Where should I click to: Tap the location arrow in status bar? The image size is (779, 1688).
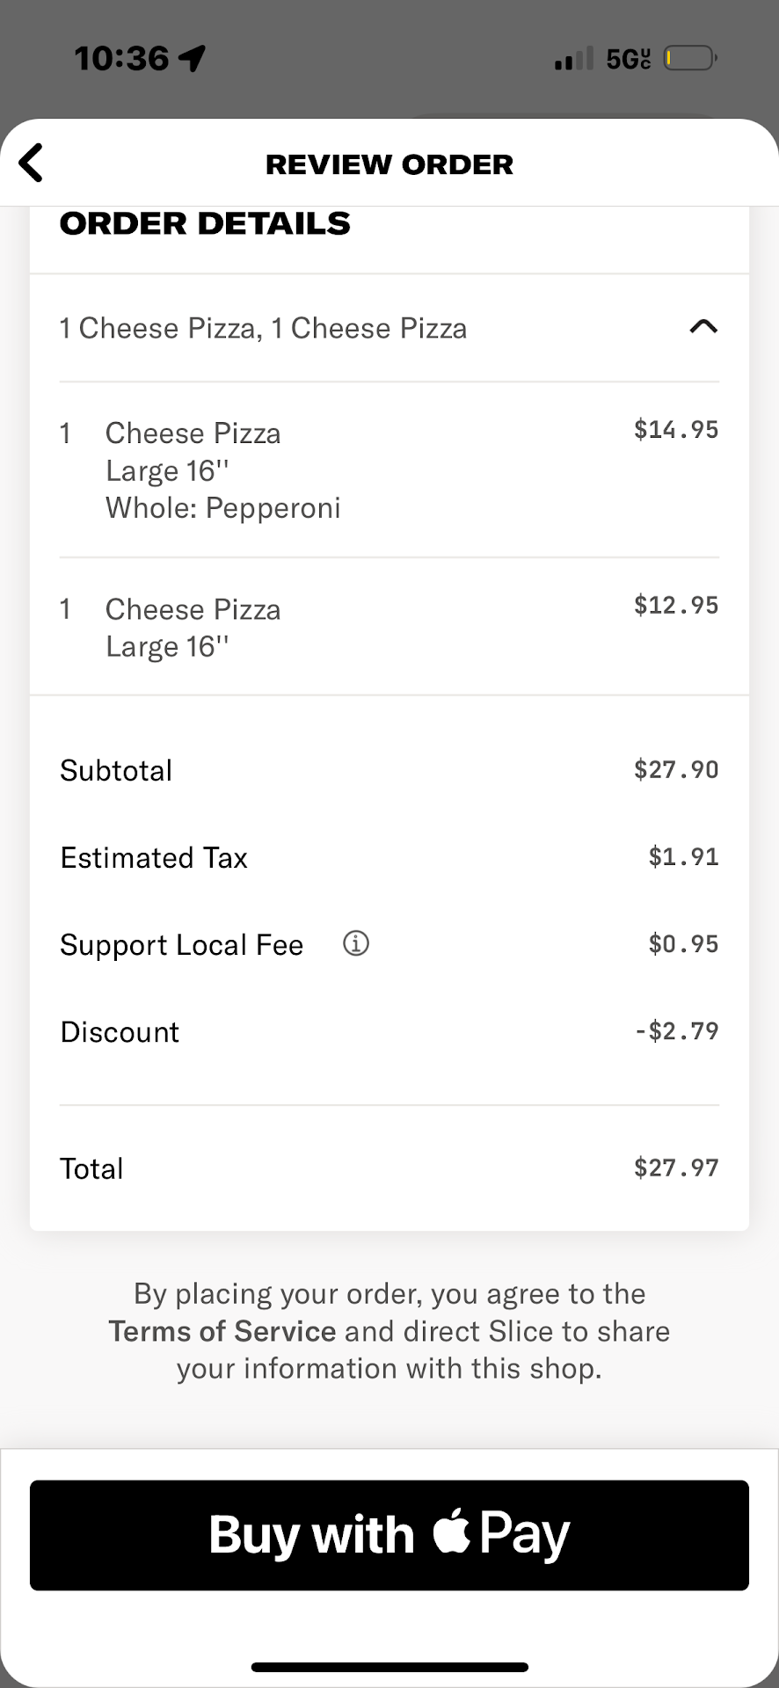click(192, 58)
